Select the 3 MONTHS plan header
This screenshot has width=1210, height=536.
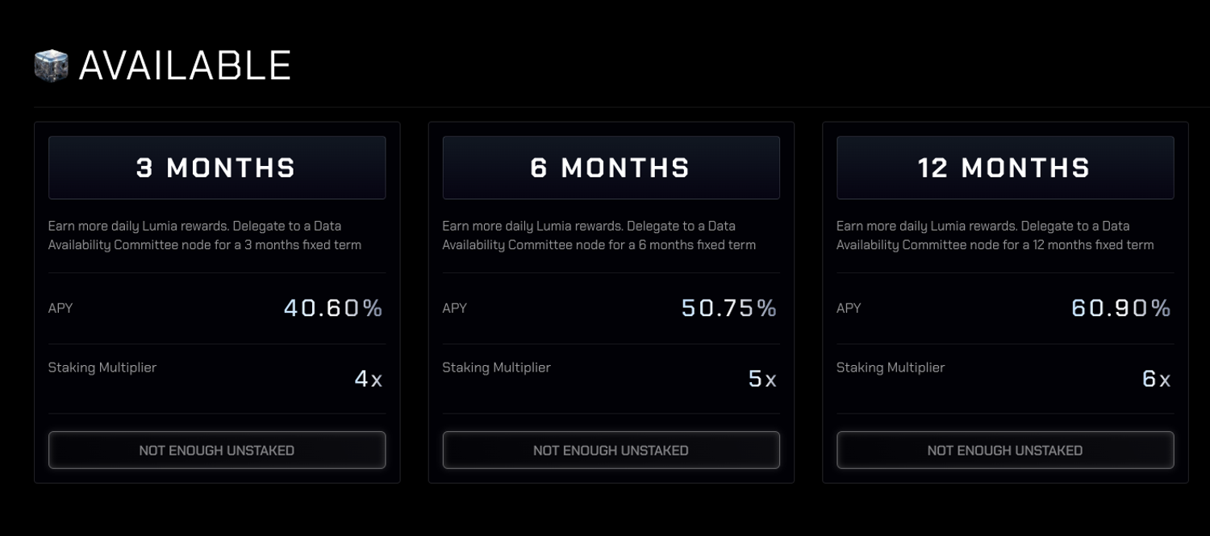217,168
